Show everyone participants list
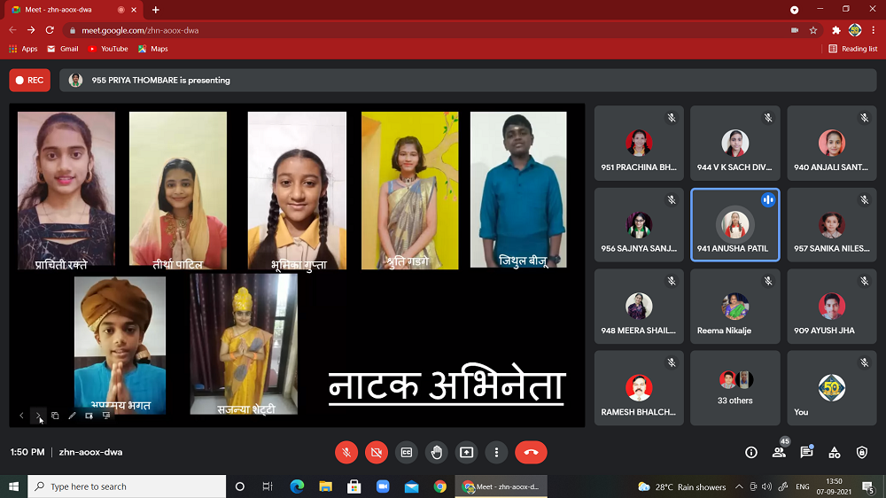886x498 pixels. click(x=779, y=452)
